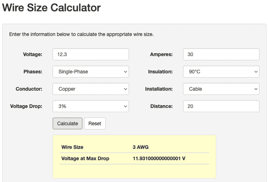Viewport: 268px width, 182px height.
Task: Click the "Installation:" field label
Action: point(159,89)
